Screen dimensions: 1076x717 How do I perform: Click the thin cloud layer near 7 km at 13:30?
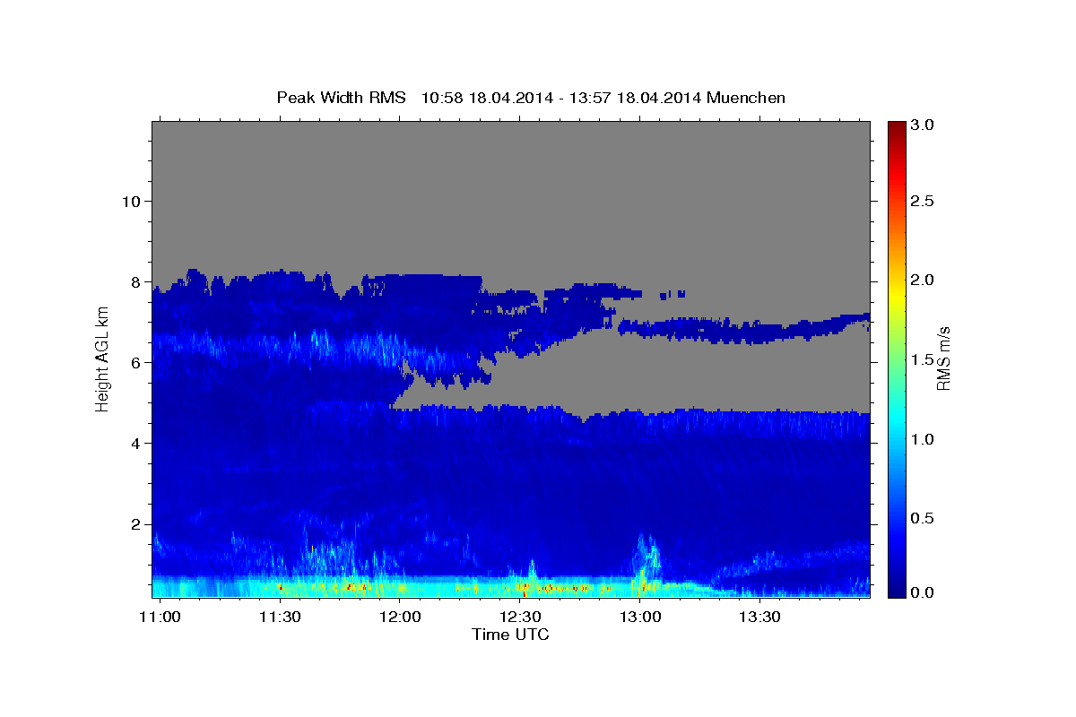coord(760,332)
